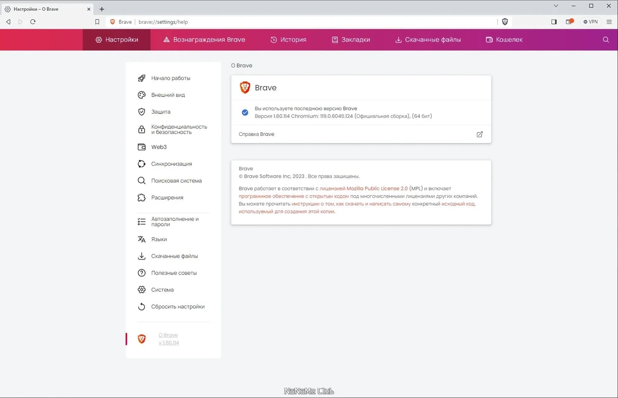Click blue checkmark update status icon

tap(245, 112)
